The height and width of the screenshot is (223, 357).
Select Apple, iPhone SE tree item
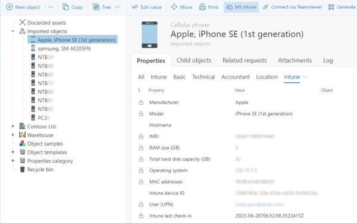pyautogui.click(x=73, y=40)
